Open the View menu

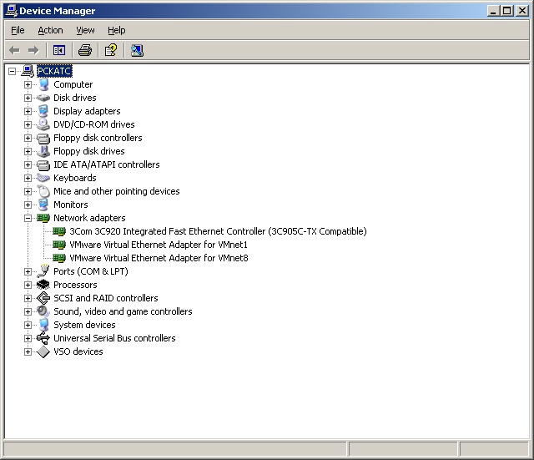(x=85, y=30)
